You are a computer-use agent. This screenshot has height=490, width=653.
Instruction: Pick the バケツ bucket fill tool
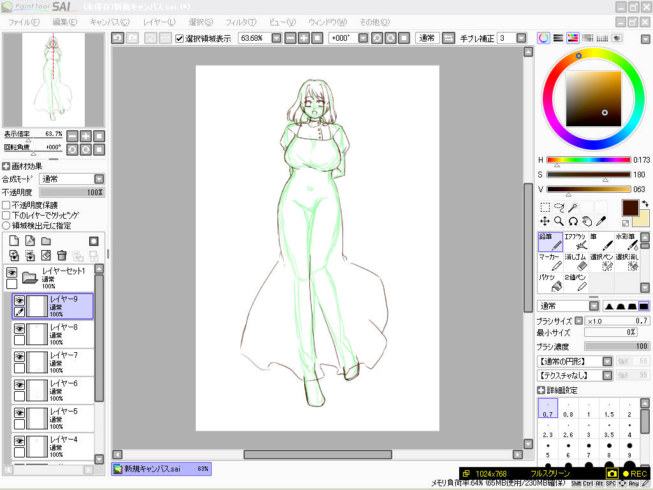tap(550, 283)
